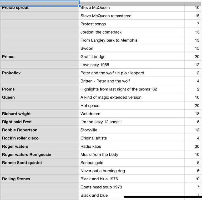Select the Proms artist cell

point(39,89)
